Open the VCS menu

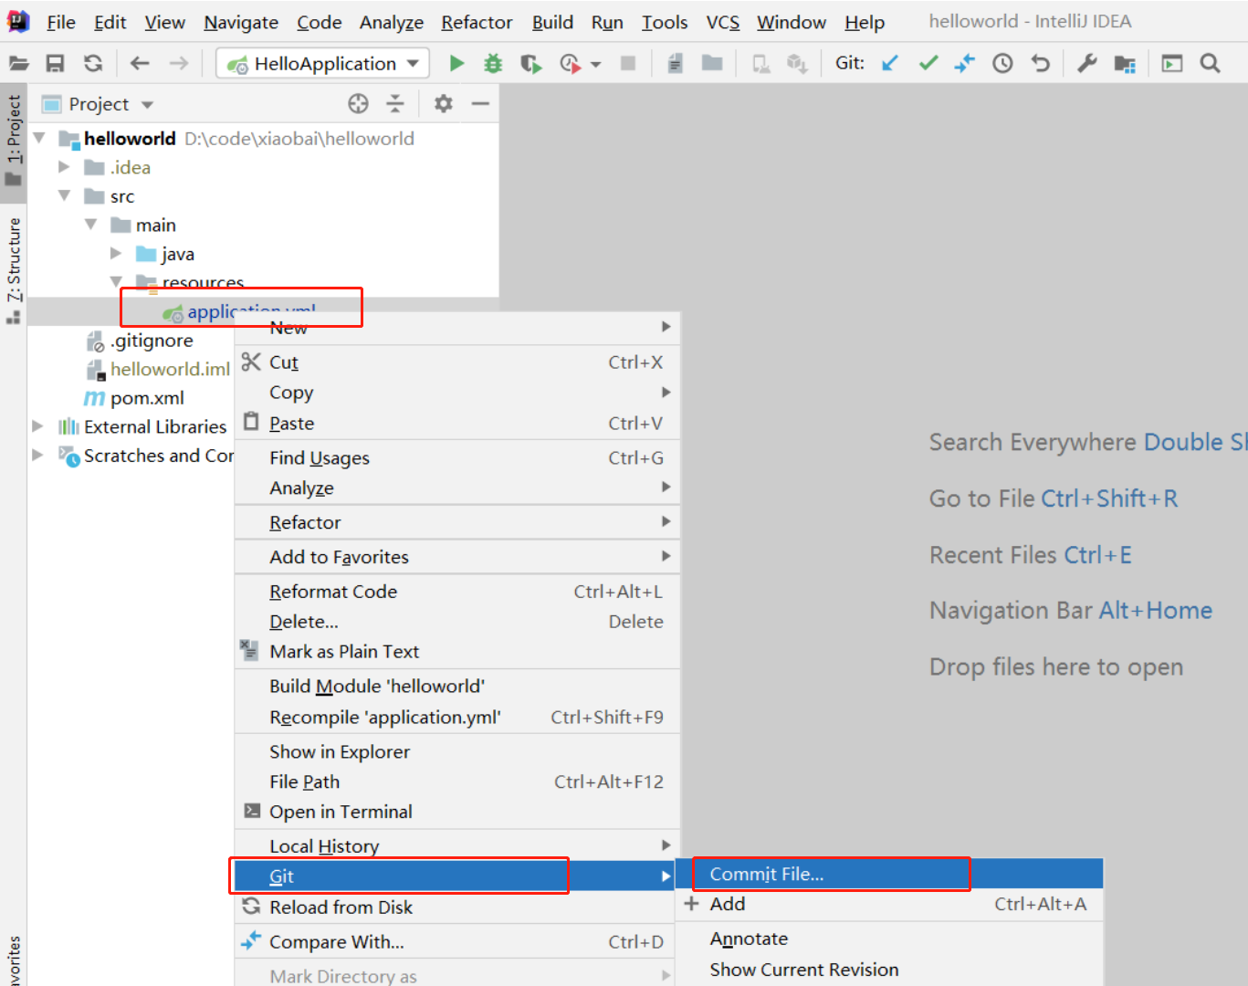point(723,22)
